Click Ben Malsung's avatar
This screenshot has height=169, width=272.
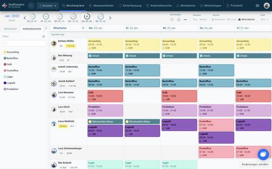click(x=54, y=58)
